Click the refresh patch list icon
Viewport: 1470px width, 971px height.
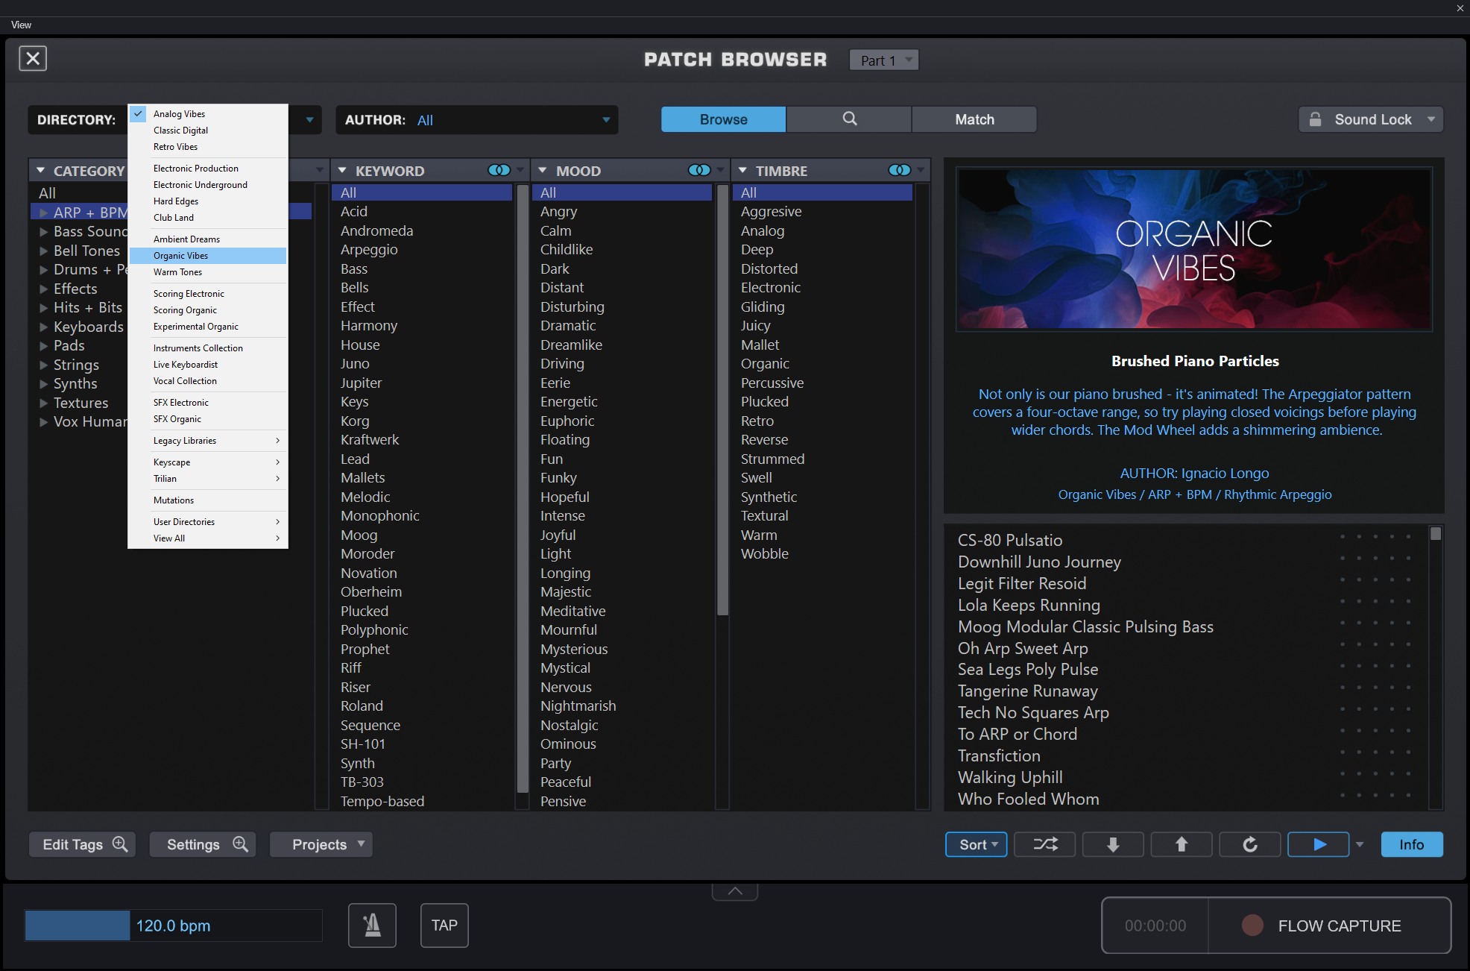[x=1250, y=844]
